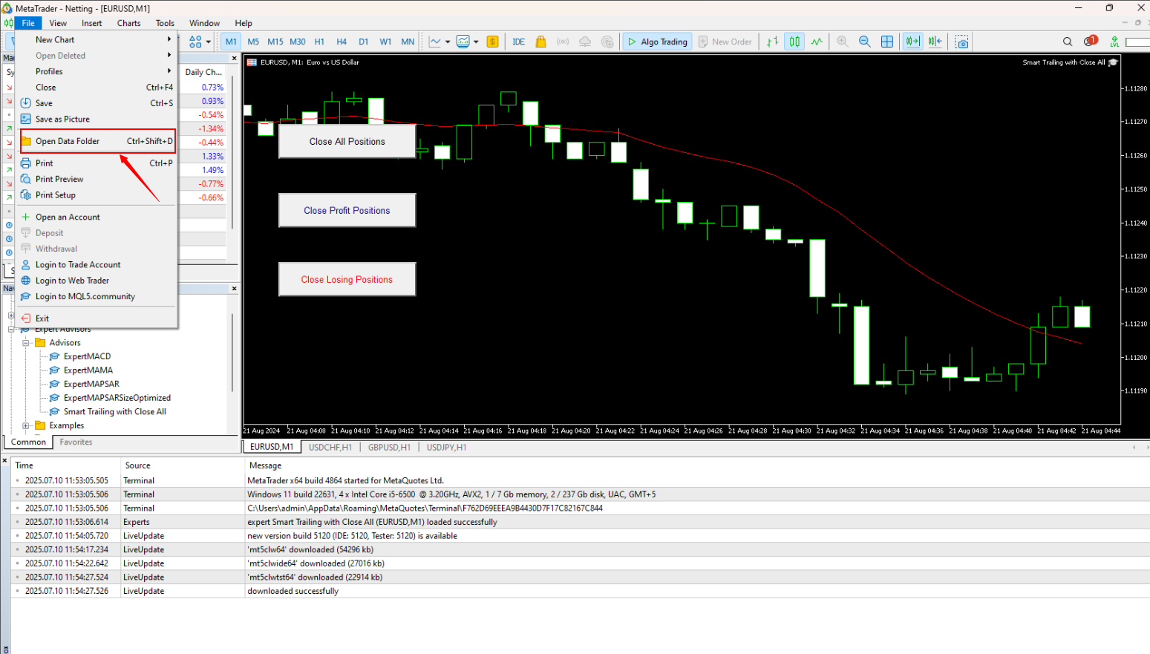Click the Signals broadcast icon
This screenshot has width=1150, height=654.
(x=563, y=42)
